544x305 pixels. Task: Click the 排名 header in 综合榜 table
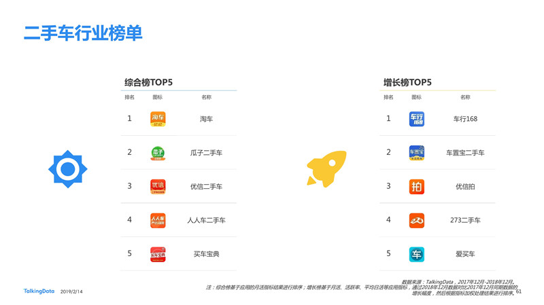tap(129, 97)
